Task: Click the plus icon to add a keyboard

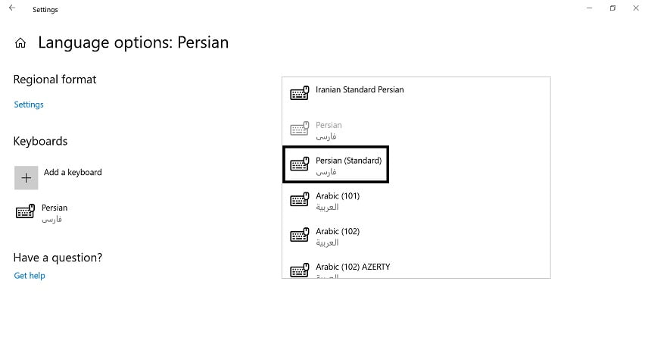Action: [26, 178]
